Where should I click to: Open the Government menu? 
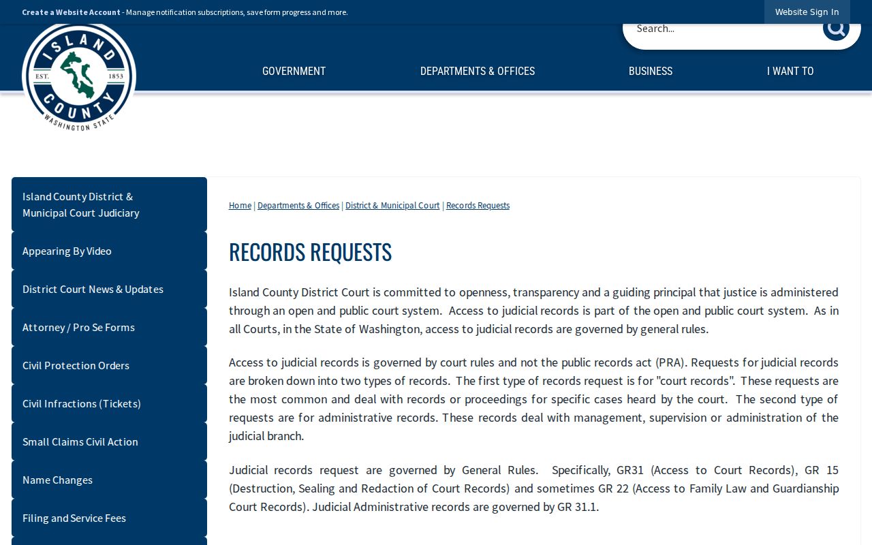294,71
